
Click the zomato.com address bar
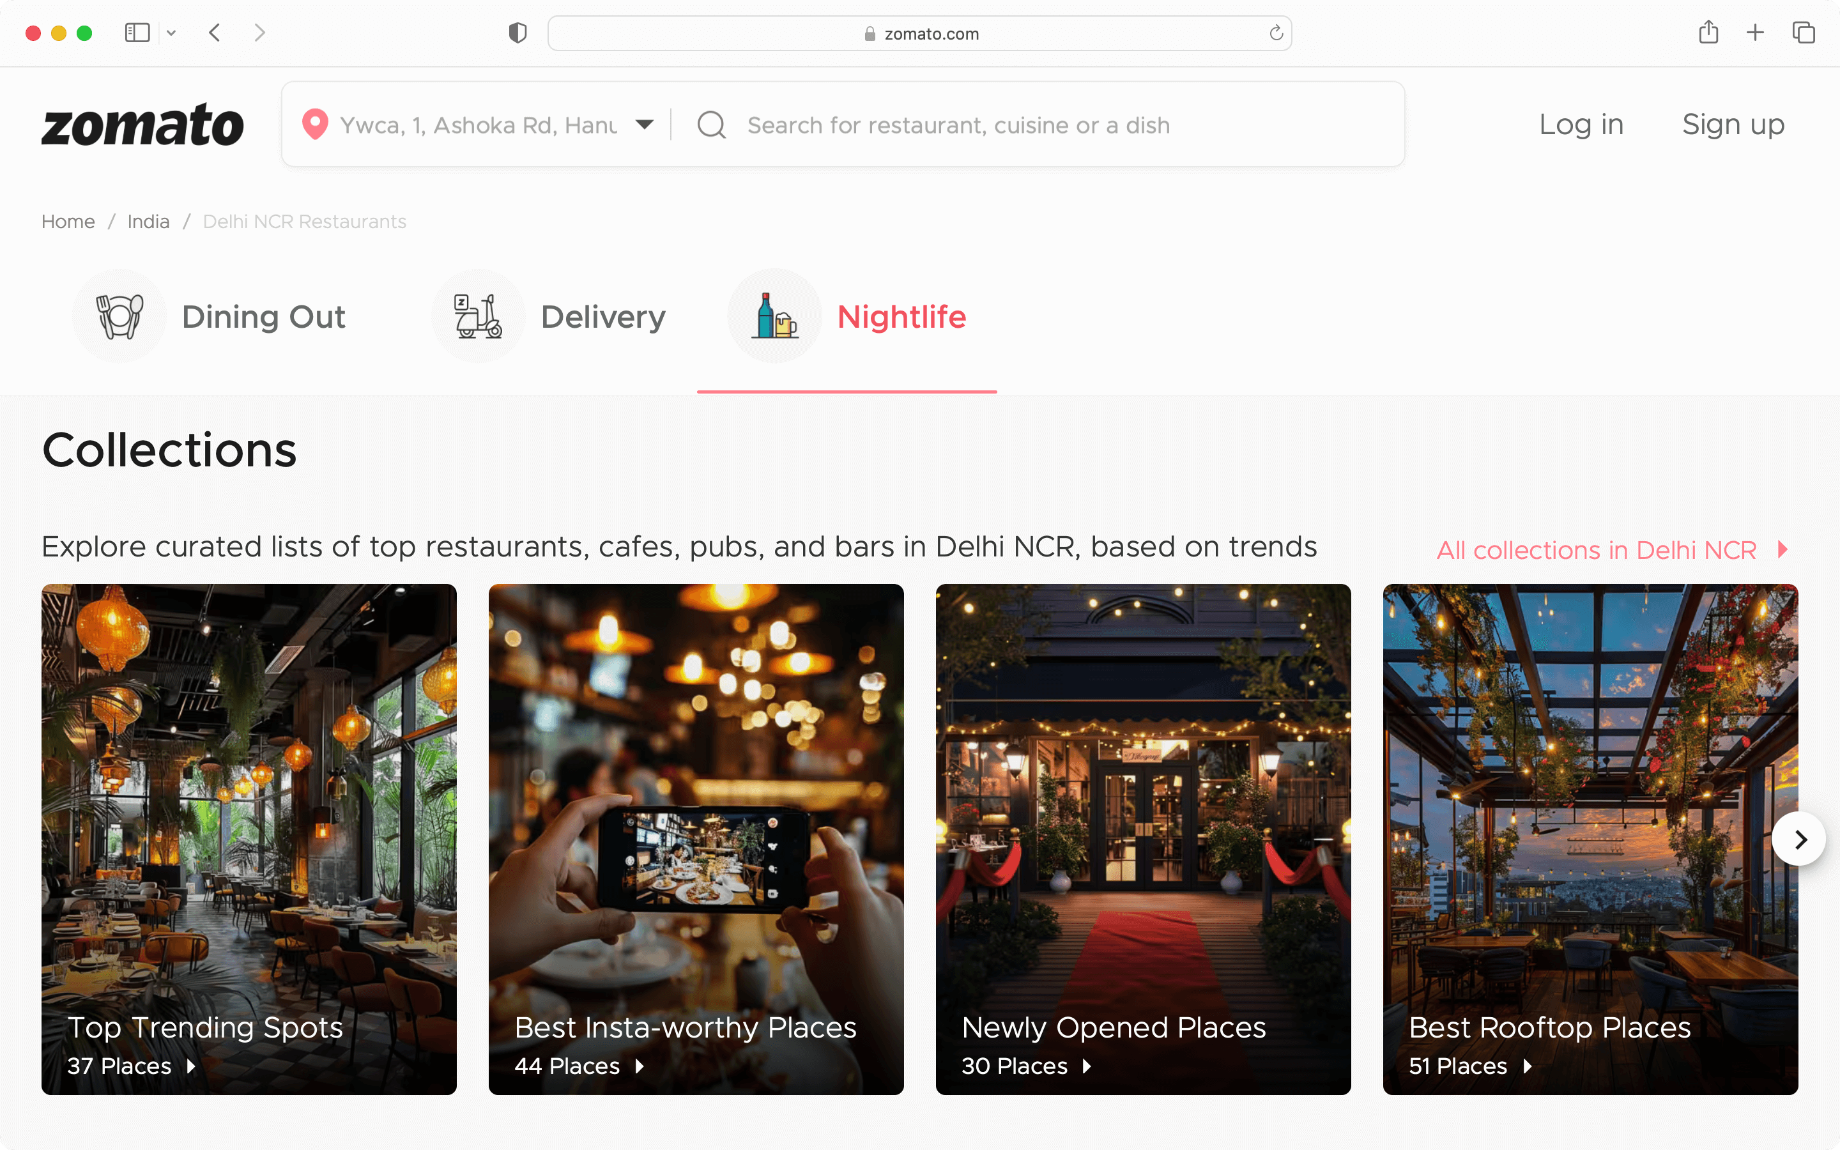tap(919, 33)
